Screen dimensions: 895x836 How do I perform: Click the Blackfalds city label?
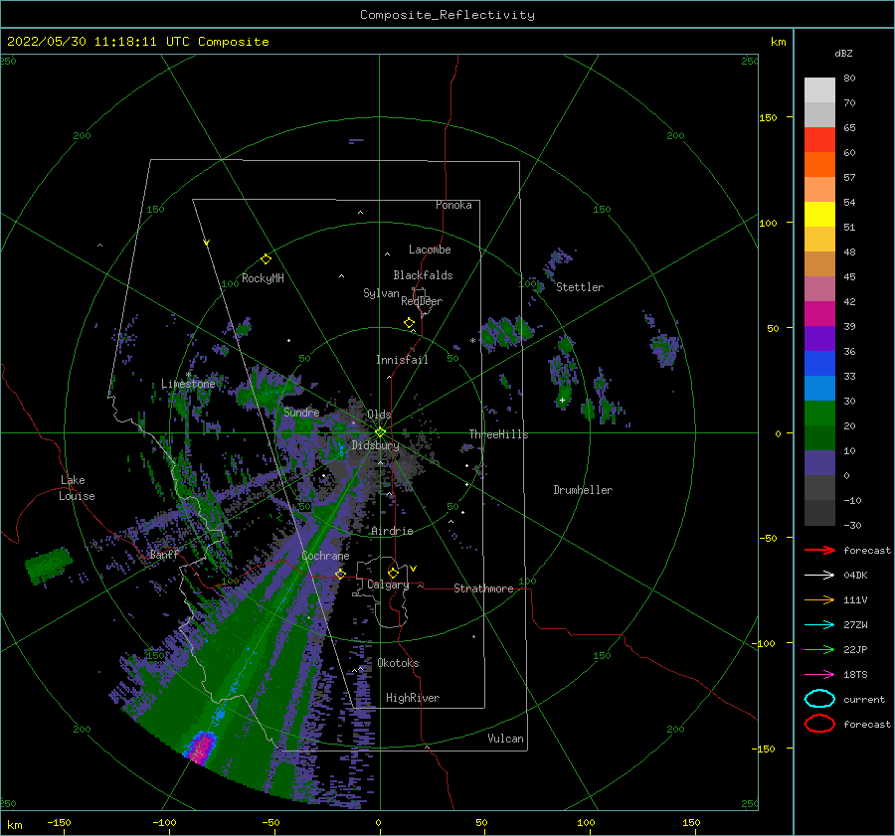[423, 275]
